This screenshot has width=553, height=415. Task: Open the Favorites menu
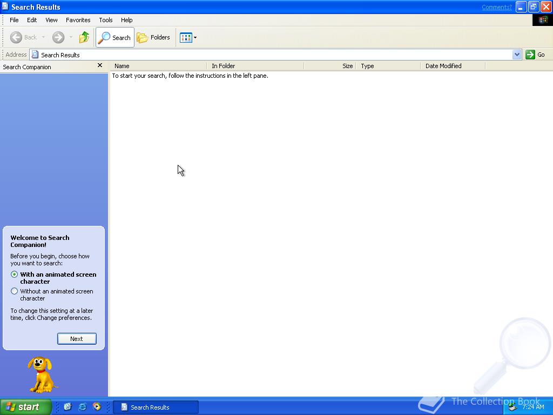click(78, 20)
